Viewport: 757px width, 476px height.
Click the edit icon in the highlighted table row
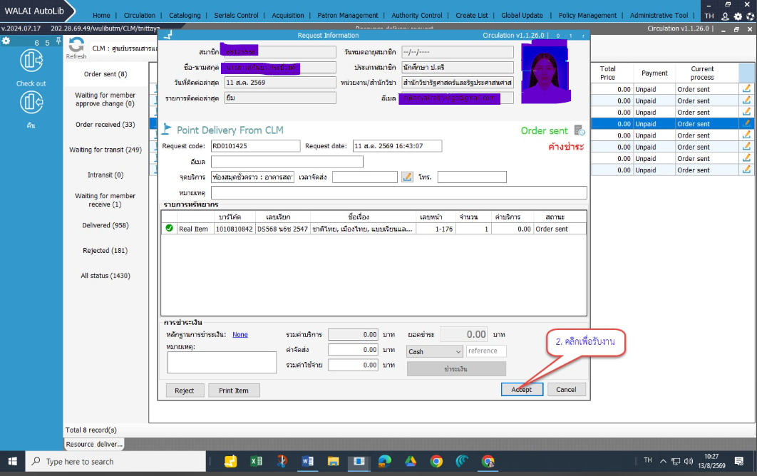[x=746, y=123]
